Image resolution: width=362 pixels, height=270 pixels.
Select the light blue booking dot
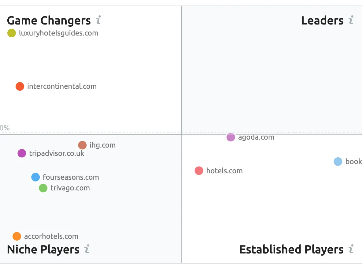[x=338, y=162]
